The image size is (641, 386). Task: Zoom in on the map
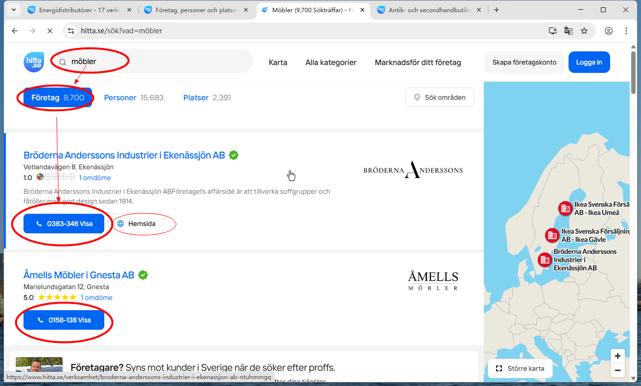(x=618, y=356)
